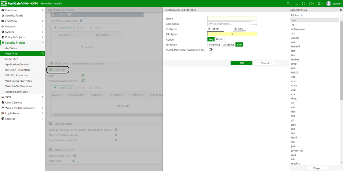Click the Security Fabric sidebar icon
This screenshot has width=343, height=171.
coord(3,16)
